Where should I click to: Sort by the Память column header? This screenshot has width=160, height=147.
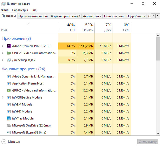[x=85, y=28]
